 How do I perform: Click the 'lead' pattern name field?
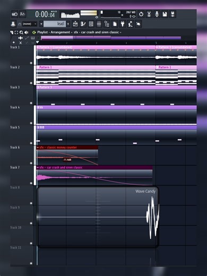coord(55,24)
